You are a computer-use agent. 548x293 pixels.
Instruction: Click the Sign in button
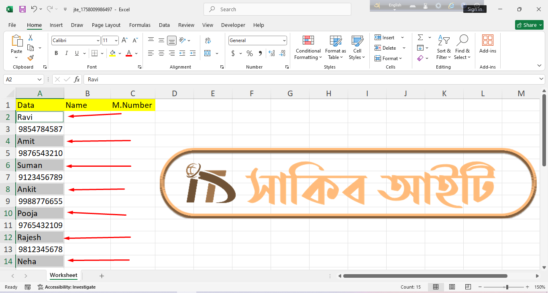tap(475, 9)
